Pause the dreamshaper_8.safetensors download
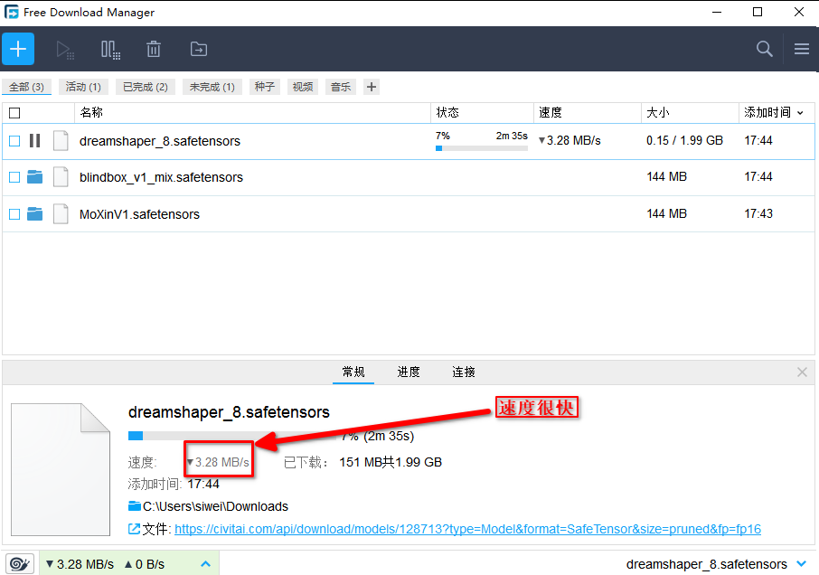819x575 pixels. (35, 141)
